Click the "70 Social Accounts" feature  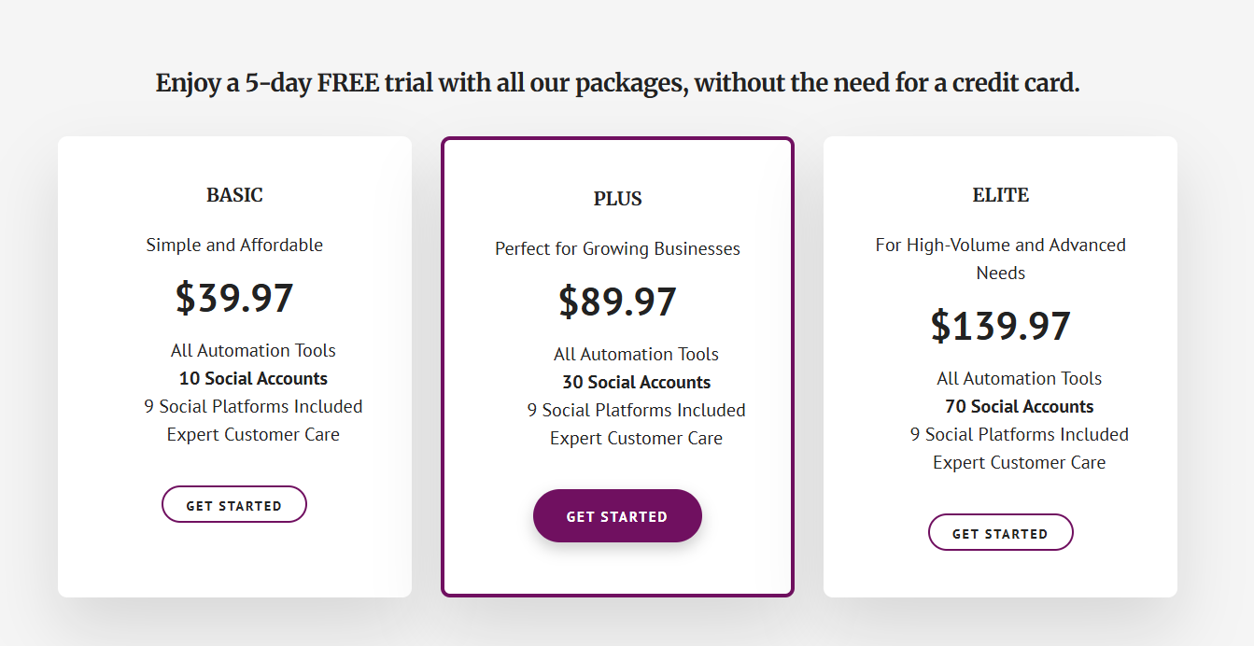1019,407
